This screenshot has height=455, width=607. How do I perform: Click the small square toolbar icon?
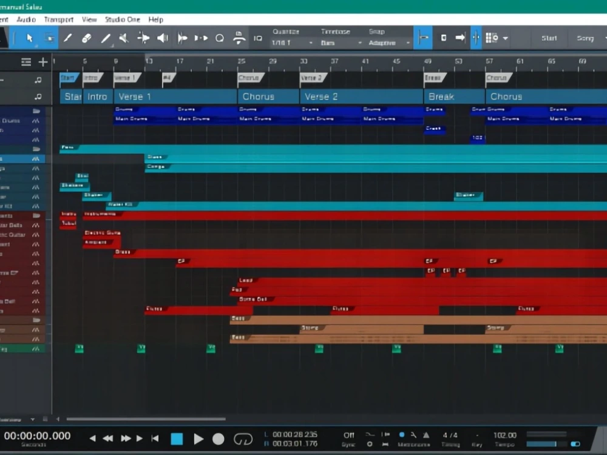pos(444,38)
